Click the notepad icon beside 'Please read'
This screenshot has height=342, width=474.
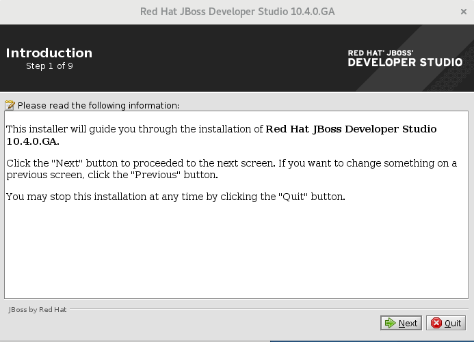[x=10, y=105]
